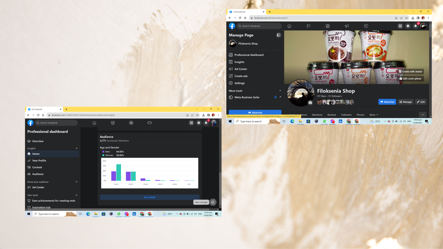The width and height of the screenshot is (443, 249).
Task: Open dashboard chart icon in Filoksenia window nav
Action: coord(328,26)
